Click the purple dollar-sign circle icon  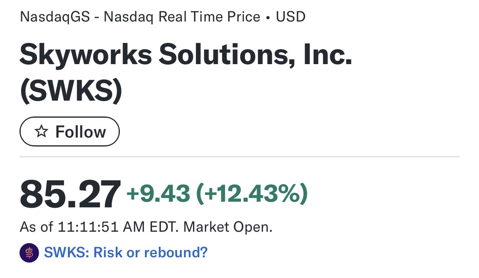[x=29, y=253]
